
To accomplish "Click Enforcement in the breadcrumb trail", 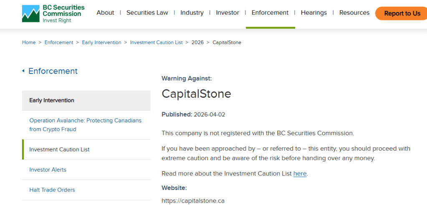I will [59, 43].
